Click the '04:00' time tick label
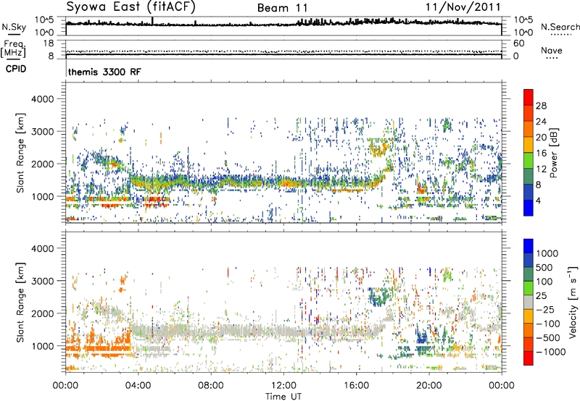 click(138, 386)
